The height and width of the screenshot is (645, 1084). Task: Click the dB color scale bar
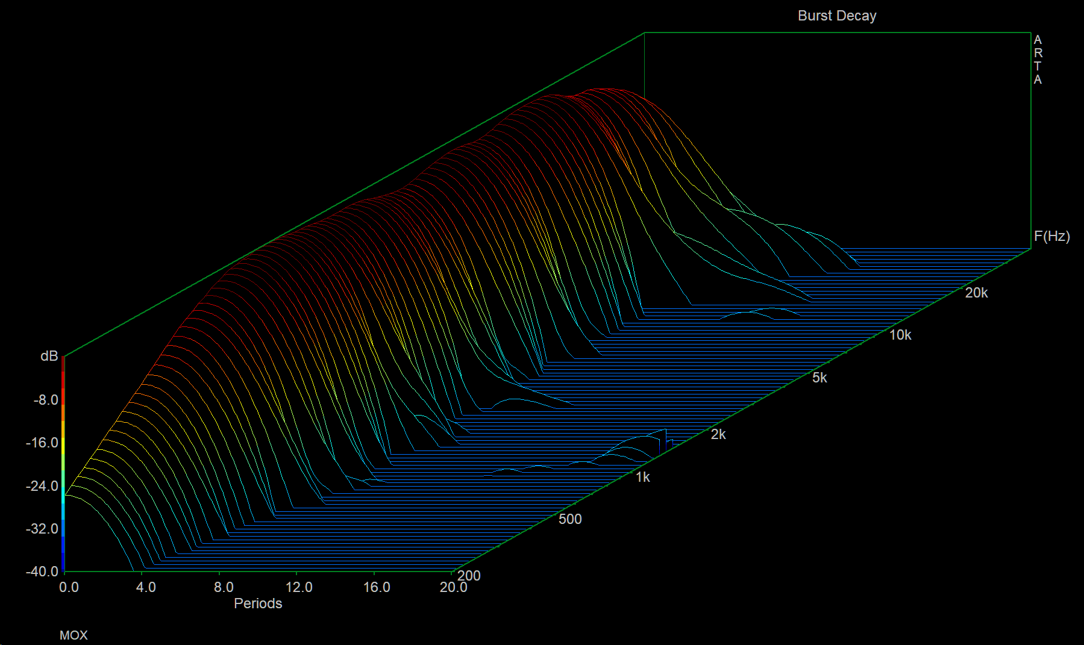click(63, 464)
